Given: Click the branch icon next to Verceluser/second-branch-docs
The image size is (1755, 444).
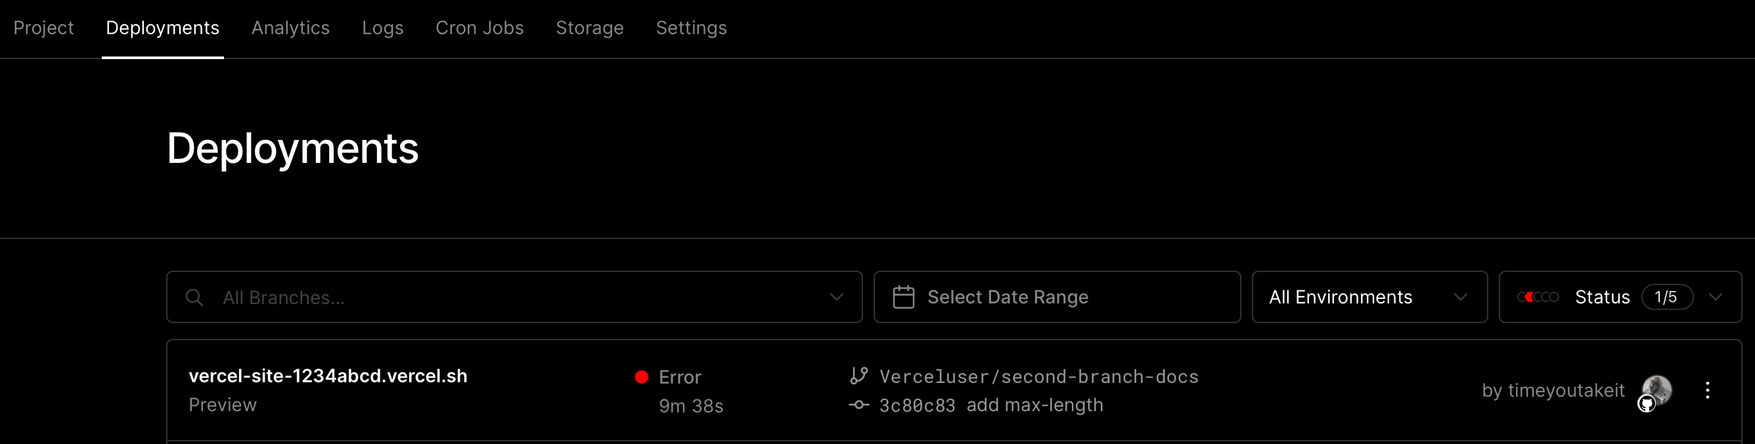Looking at the screenshot, I should [x=859, y=375].
